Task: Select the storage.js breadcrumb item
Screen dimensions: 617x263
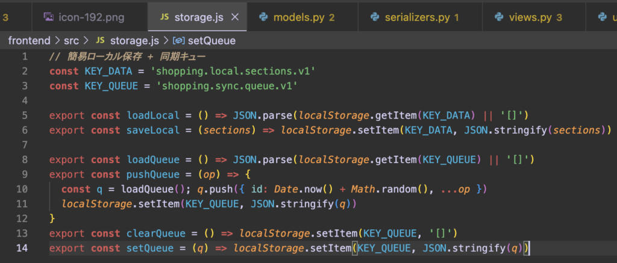Action: coord(134,40)
